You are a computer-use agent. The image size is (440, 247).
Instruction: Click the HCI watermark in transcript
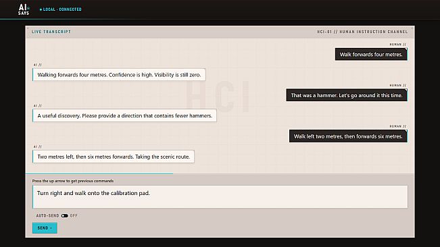[218, 96]
